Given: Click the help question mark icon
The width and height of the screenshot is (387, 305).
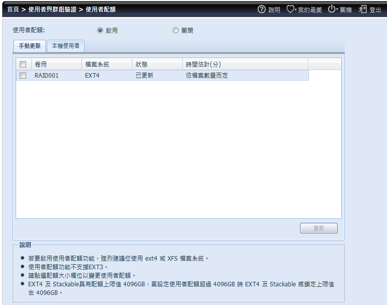Looking at the screenshot, I should pos(261,10).
